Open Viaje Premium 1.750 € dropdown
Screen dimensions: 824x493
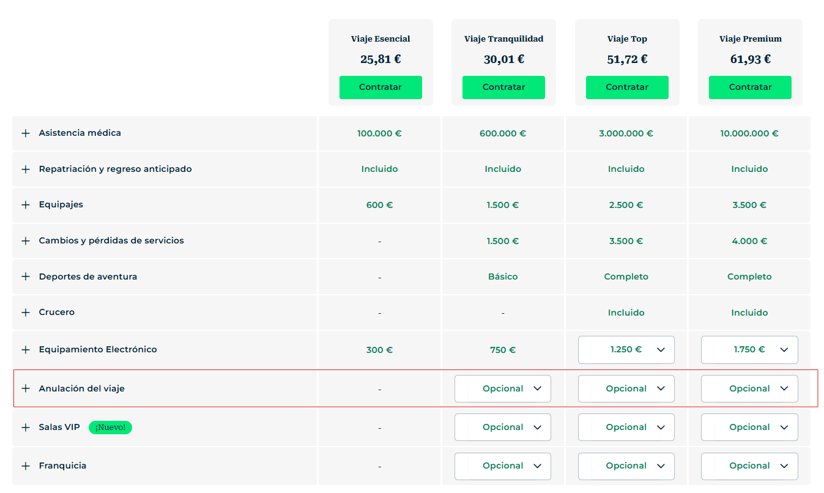(x=749, y=350)
